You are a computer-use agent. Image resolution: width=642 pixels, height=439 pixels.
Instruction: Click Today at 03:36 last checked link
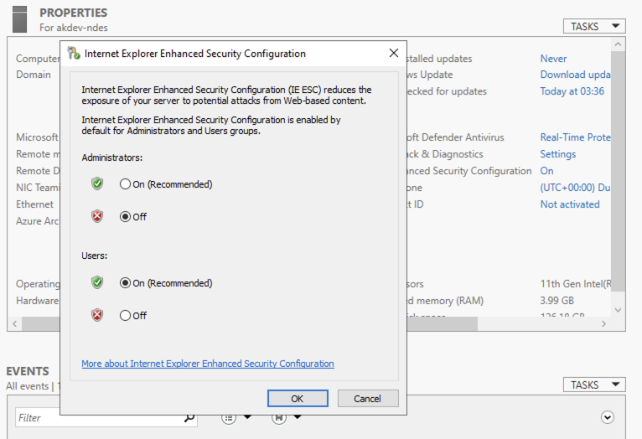pos(572,90)
